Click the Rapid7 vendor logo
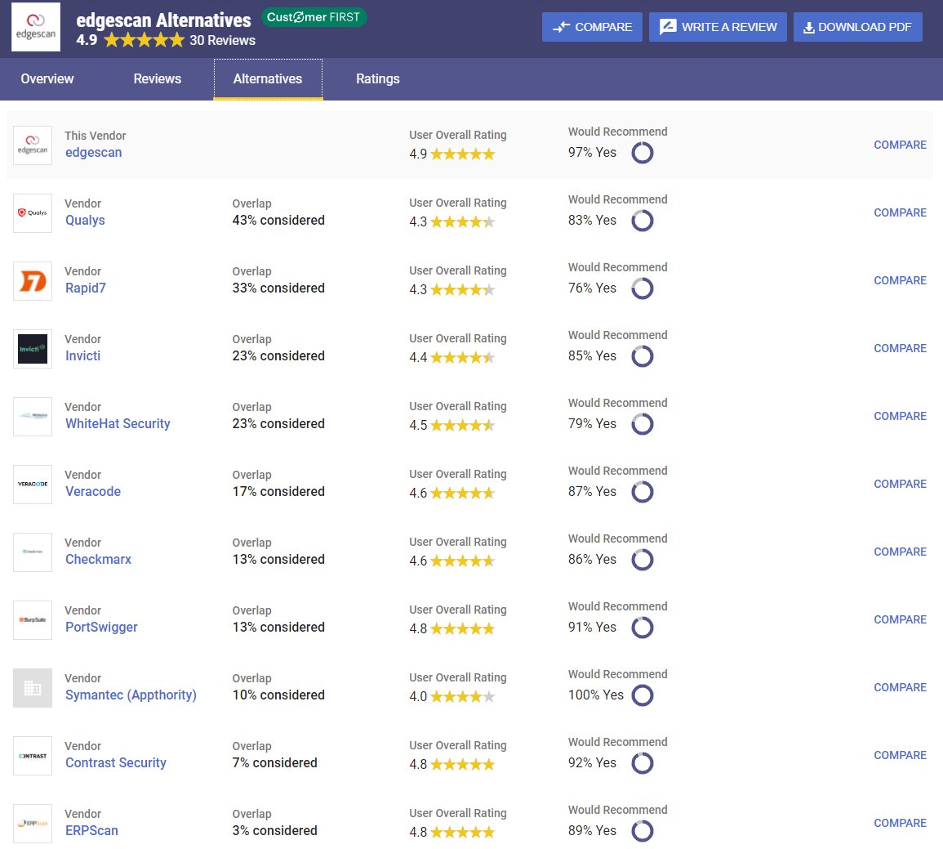943x849 pixels. 33,281
